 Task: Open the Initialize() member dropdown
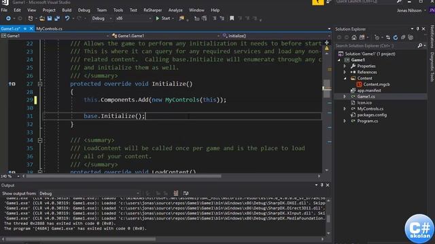pos(277,36)
